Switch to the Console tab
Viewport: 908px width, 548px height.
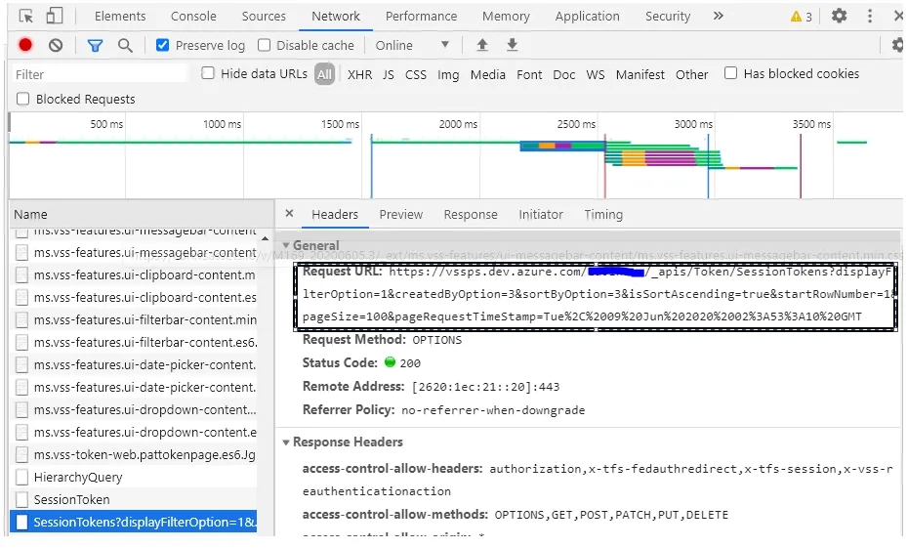(x=193, y=17)
